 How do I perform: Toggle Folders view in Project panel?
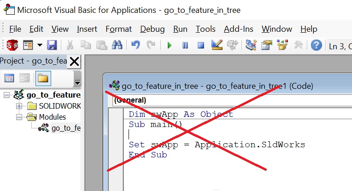point(43,78)
